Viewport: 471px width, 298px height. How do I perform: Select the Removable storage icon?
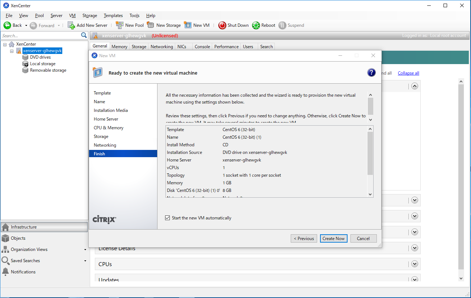click(x=25, y=70)
